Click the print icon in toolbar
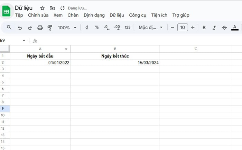 pyautogui.click(x=40, y=28)
